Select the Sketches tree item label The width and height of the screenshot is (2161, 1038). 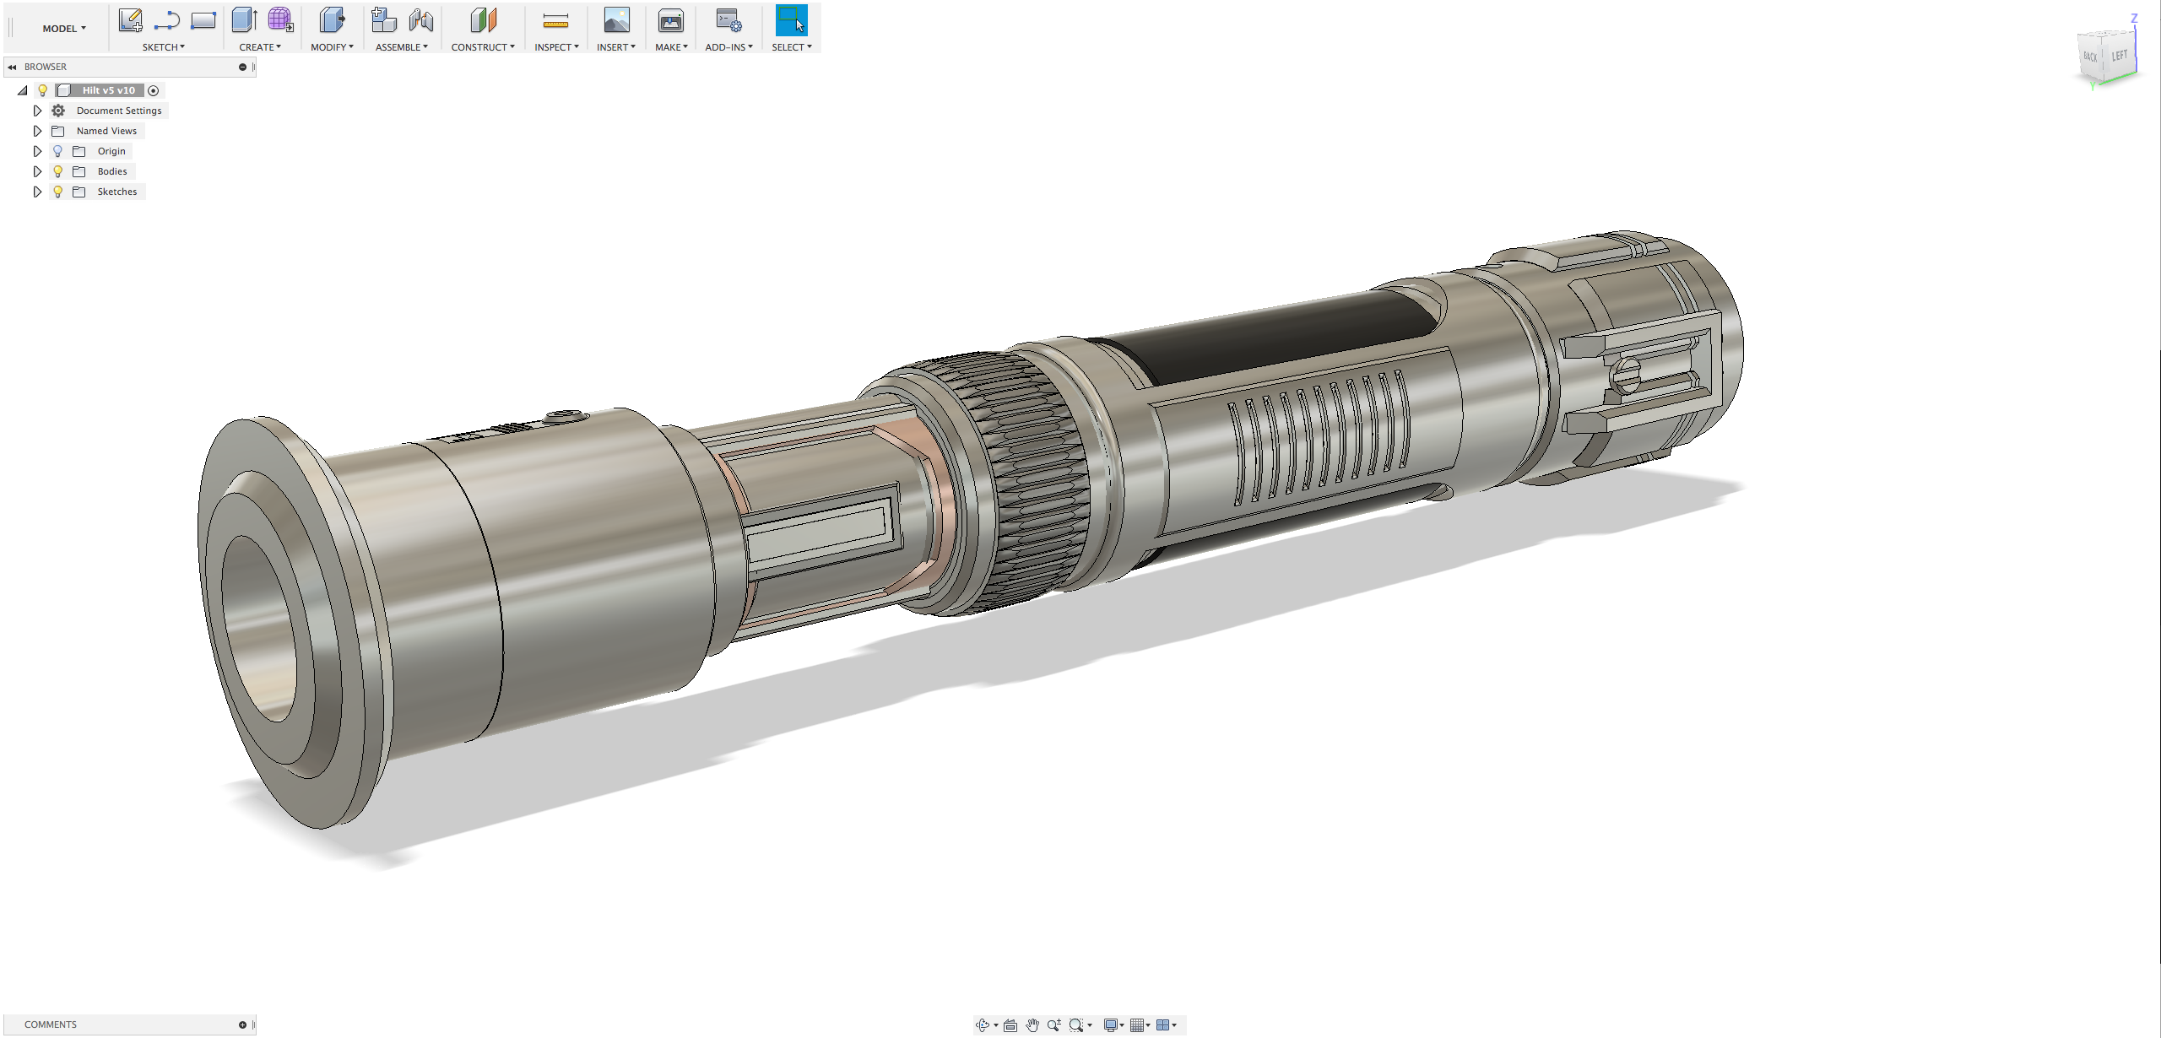tap(117, 192)
